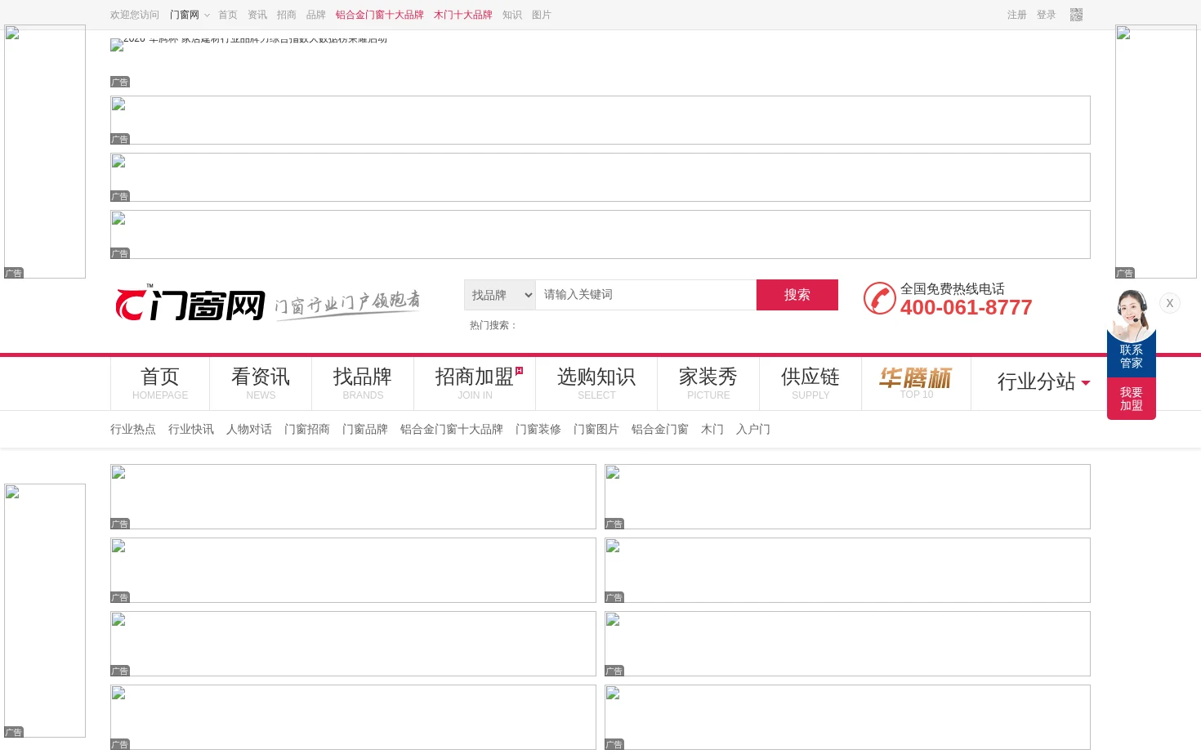This screenshot has width=1201, height=754.
Task: Open 门窗装修 in the sub navigation
Action: pyautogui.click(x=538, y=429)
